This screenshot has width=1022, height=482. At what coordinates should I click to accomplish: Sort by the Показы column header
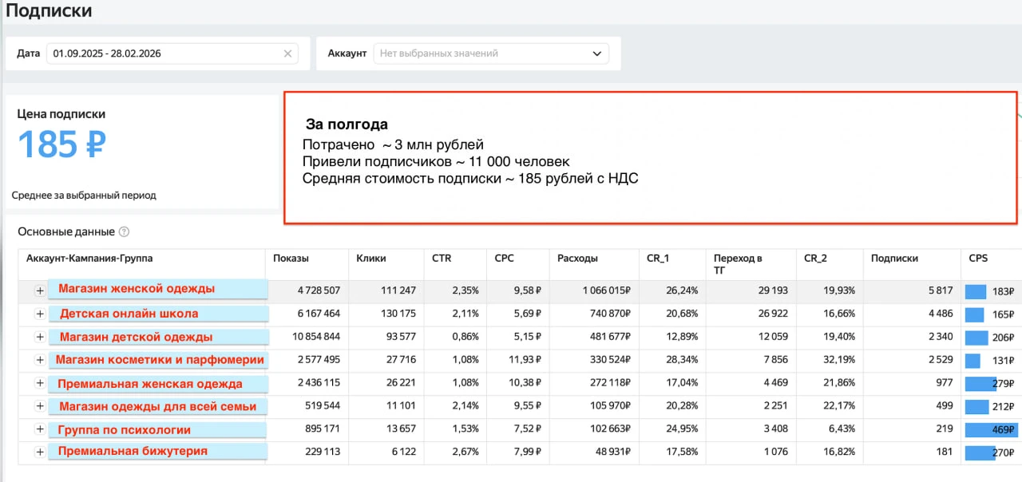point(291,259)
